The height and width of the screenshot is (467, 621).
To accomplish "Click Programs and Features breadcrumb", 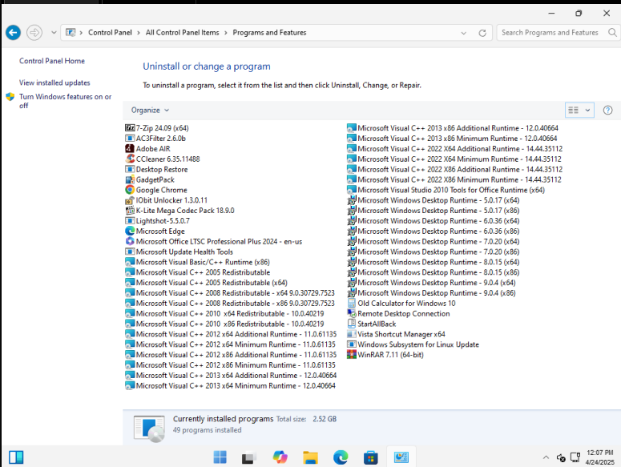I will pos(269,33).
